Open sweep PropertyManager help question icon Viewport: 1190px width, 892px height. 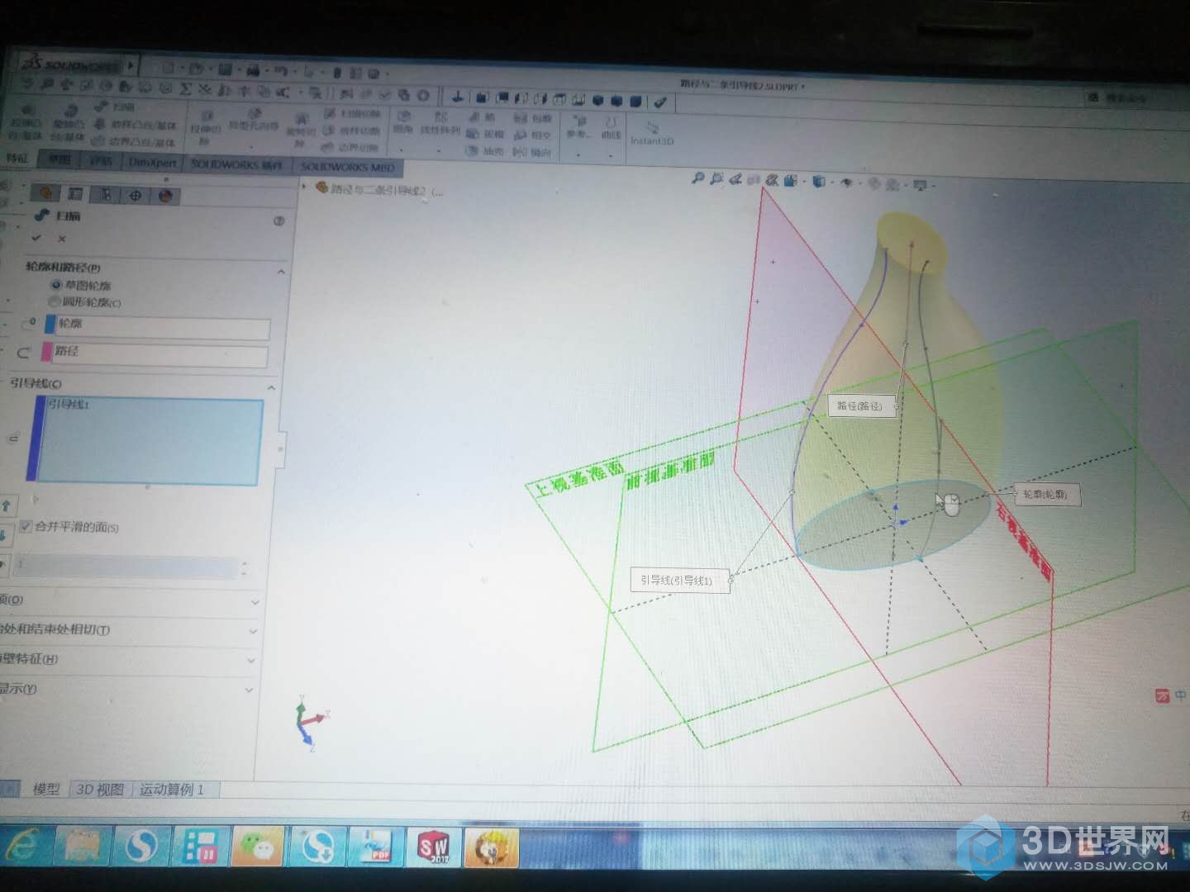click(x=278, y=221)
